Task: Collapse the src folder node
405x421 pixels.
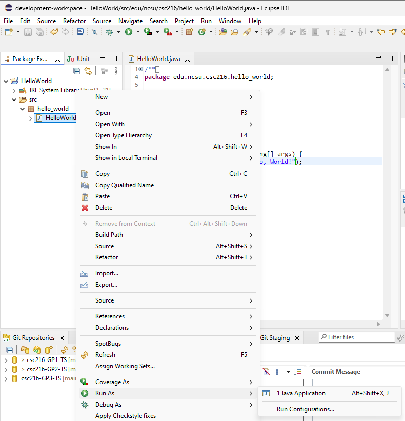Action: (14, 99)
